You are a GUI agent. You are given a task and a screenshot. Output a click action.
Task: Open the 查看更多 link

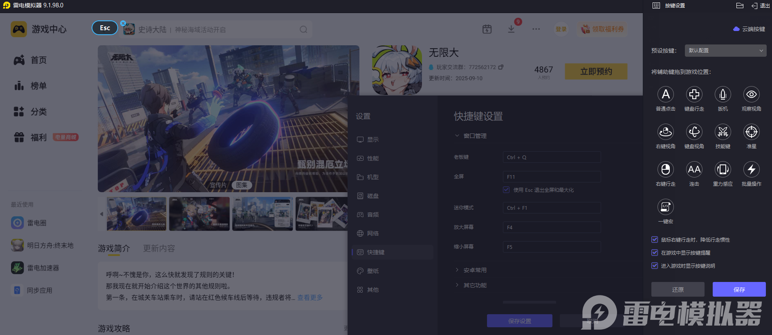[x=310, y=297]
